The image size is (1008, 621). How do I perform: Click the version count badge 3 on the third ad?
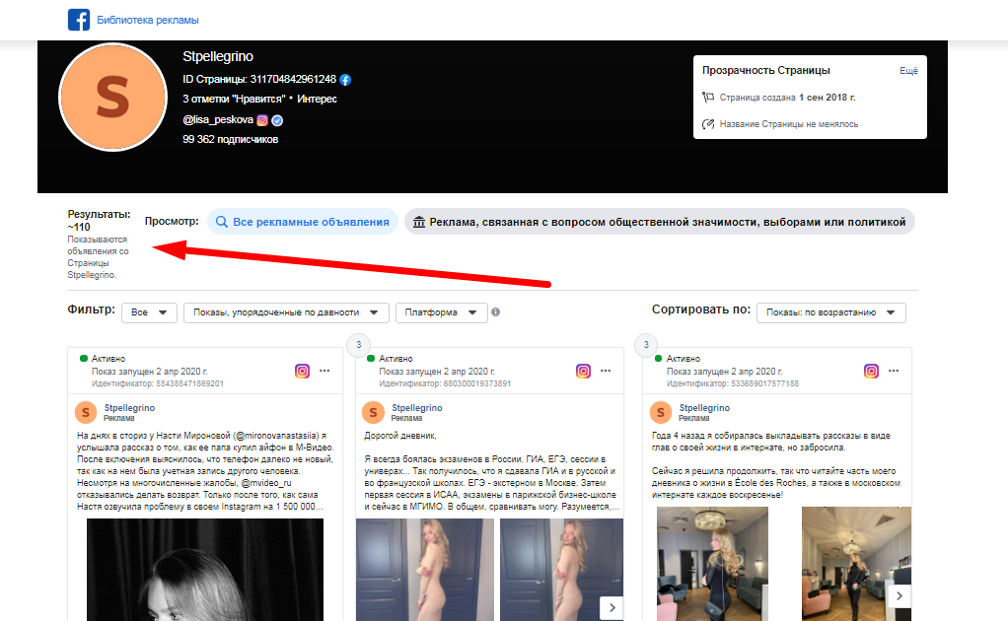click(646, 345)
